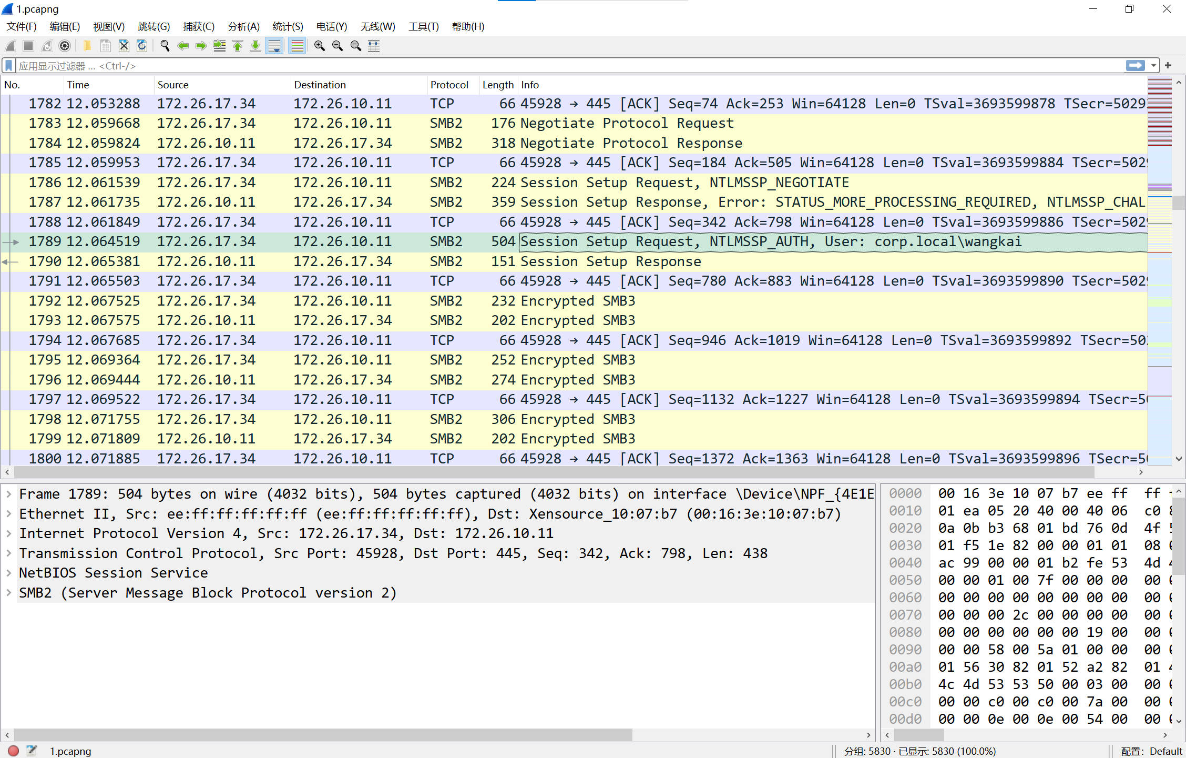
Task: Zoom out main window text
Action: click(338, 46)
